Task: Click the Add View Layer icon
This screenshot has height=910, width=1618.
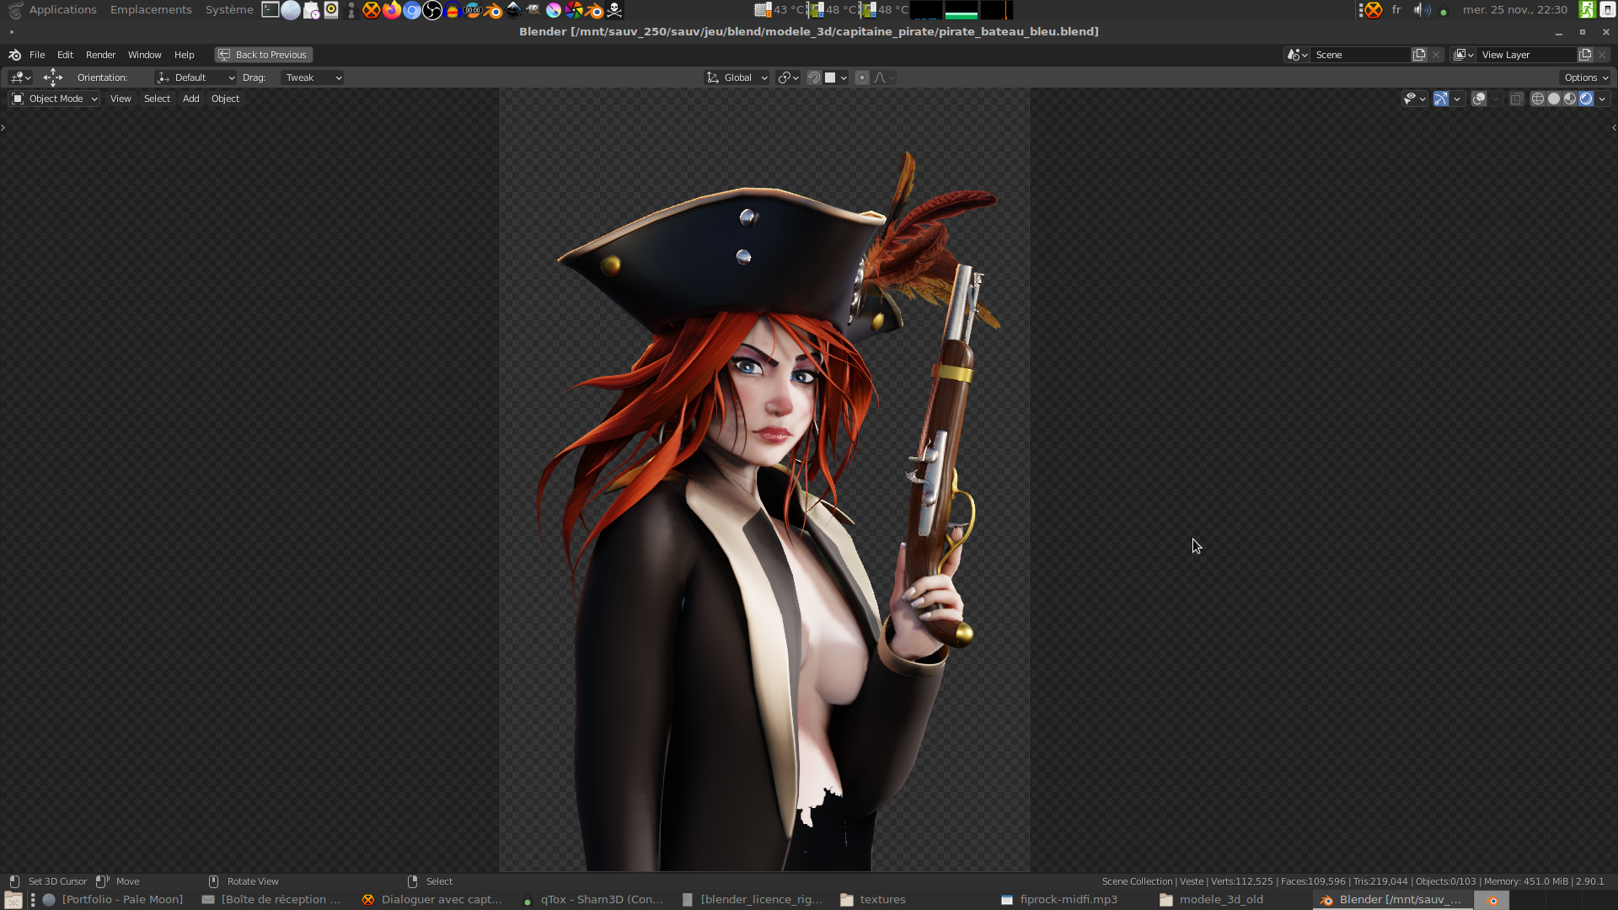Action: (1585, 55)
